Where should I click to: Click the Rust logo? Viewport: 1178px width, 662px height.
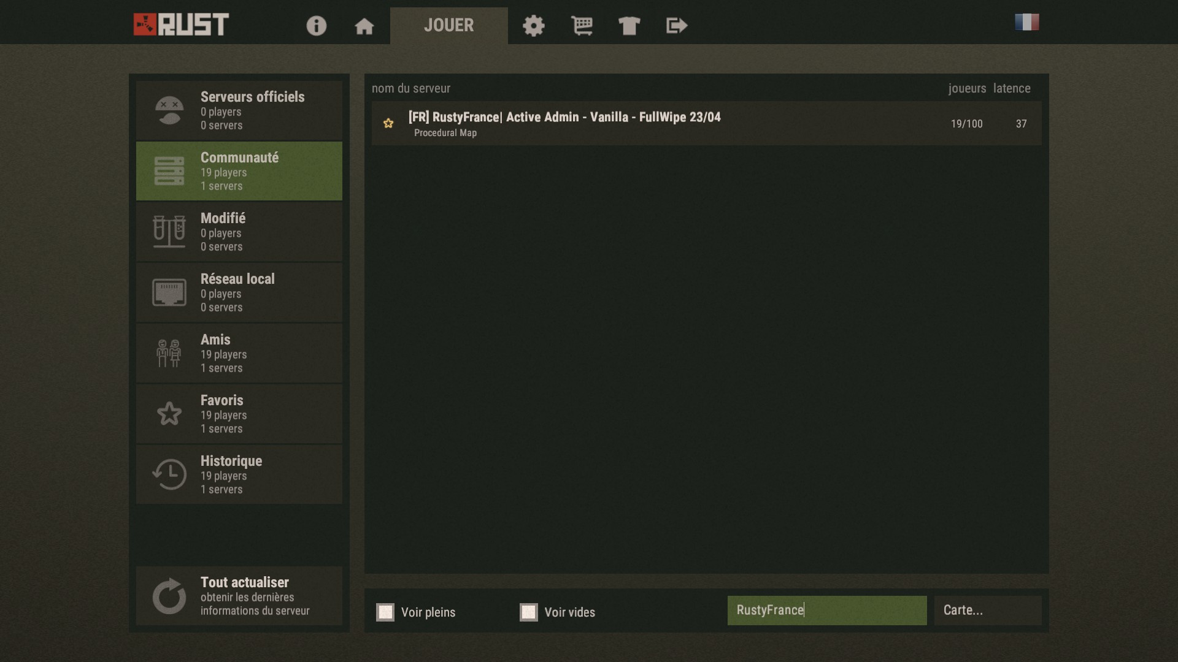181,25
